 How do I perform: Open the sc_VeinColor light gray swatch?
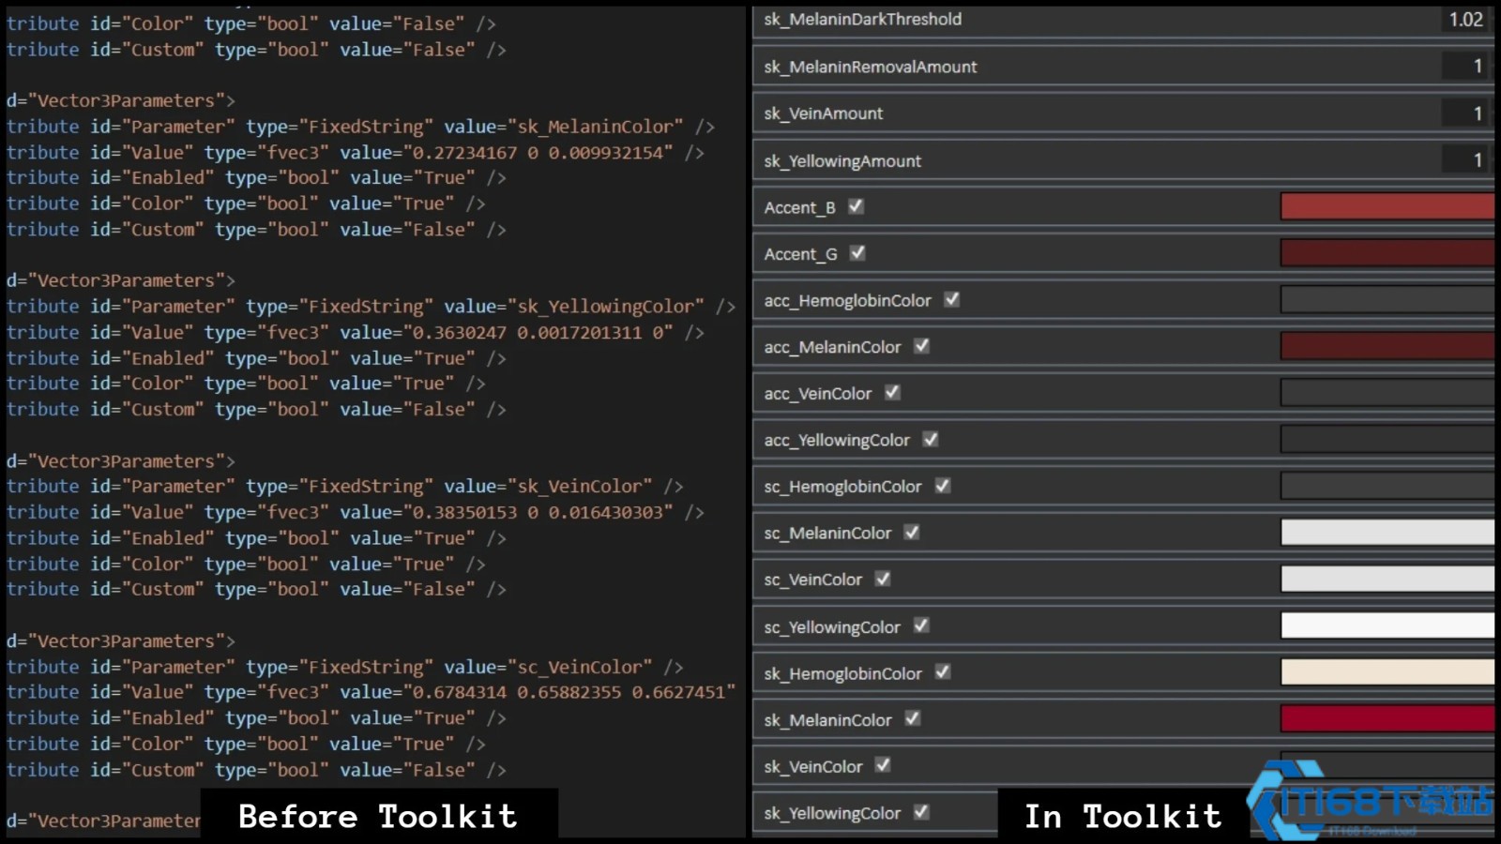(x=1387, y=580)
